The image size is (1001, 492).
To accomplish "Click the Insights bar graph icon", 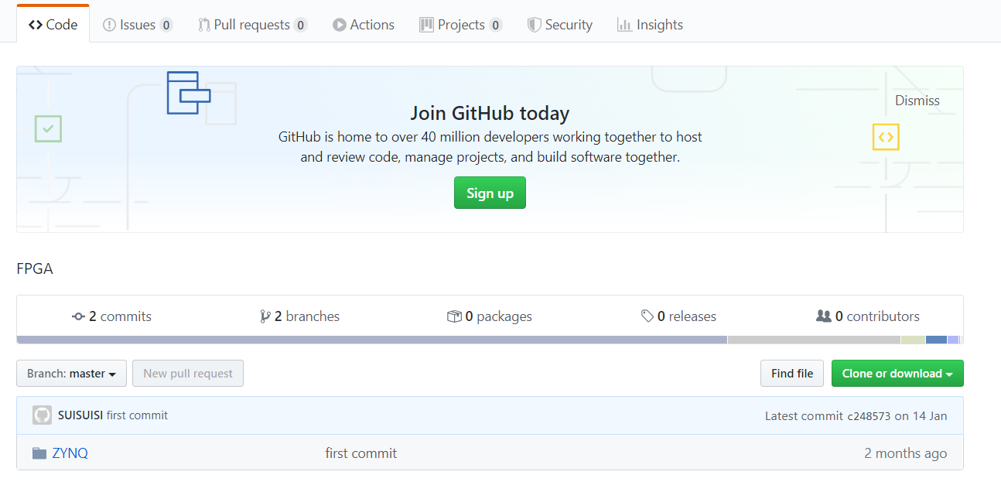I will tap(624, 25).
